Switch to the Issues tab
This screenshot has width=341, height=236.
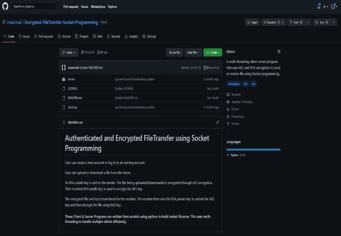click(x=24, y=36)
